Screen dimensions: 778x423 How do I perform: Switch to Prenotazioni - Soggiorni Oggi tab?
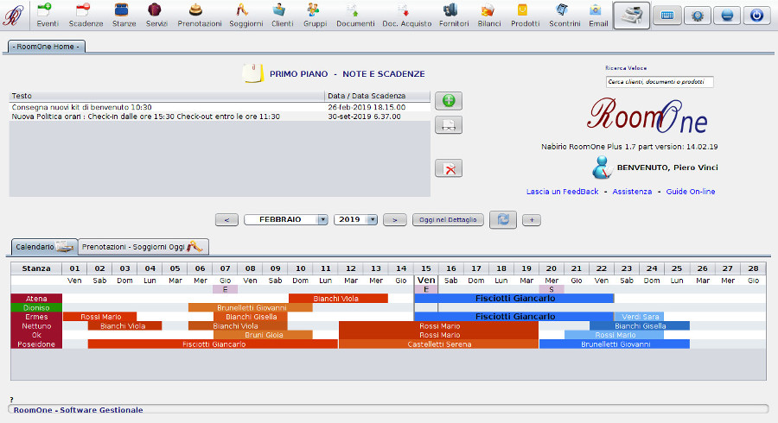tap(143, 247)
